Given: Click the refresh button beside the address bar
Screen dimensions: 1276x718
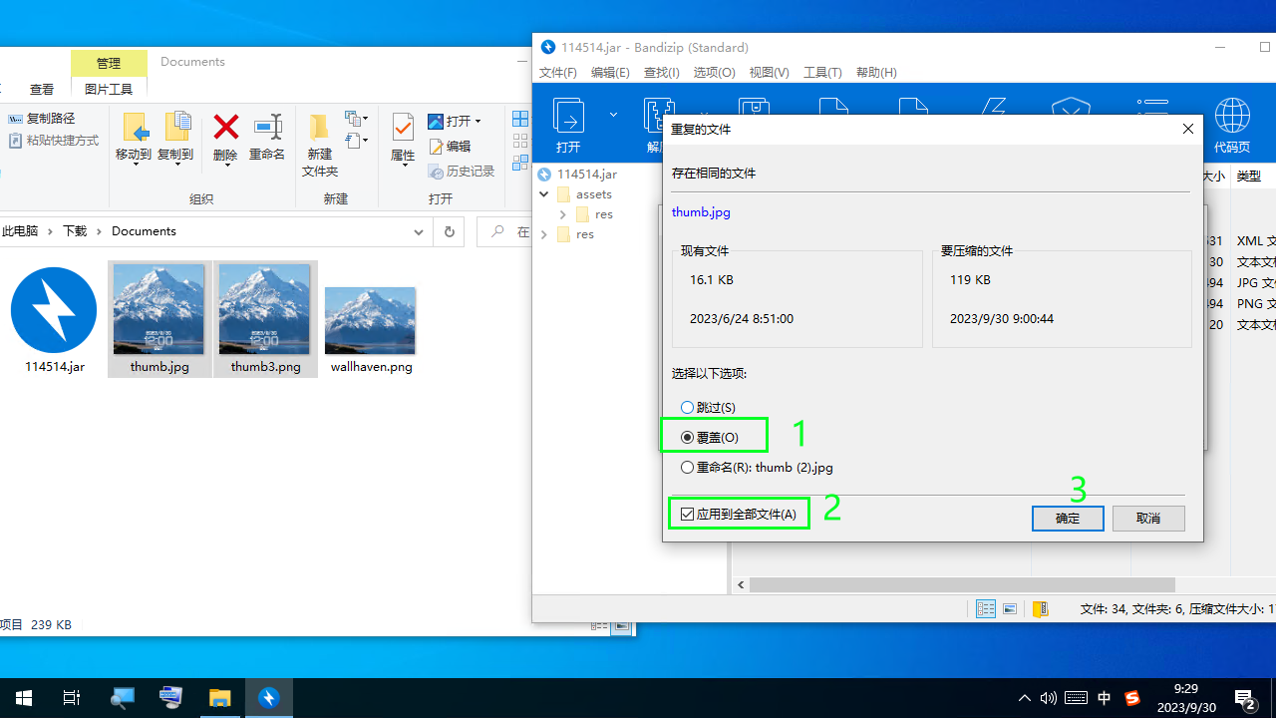Looking at the screenshot, I should [449, 231].
